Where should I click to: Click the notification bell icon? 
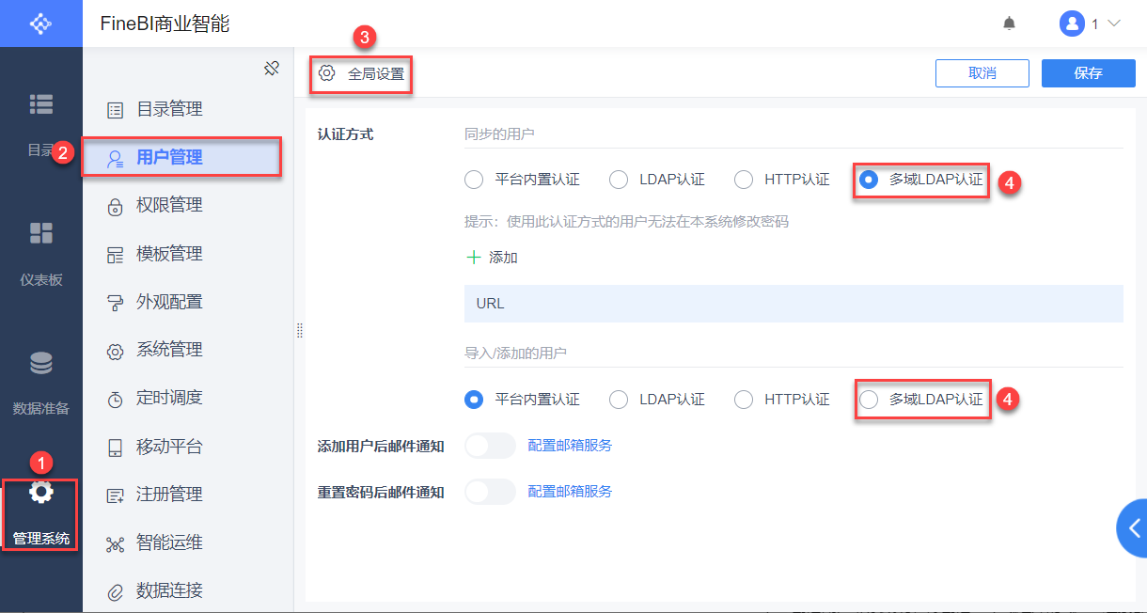click(x=1008, y=23)
